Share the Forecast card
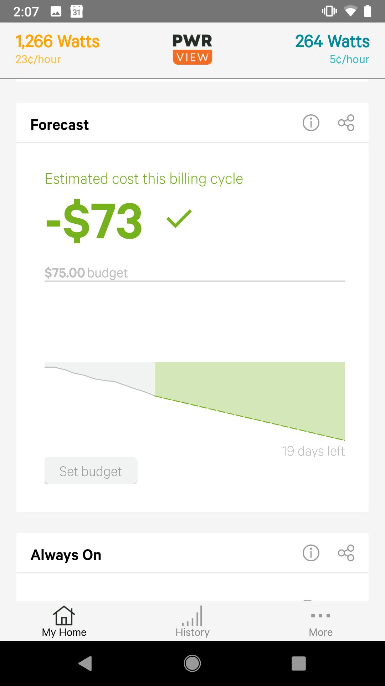Screen dimensions: 385x686 346,123
